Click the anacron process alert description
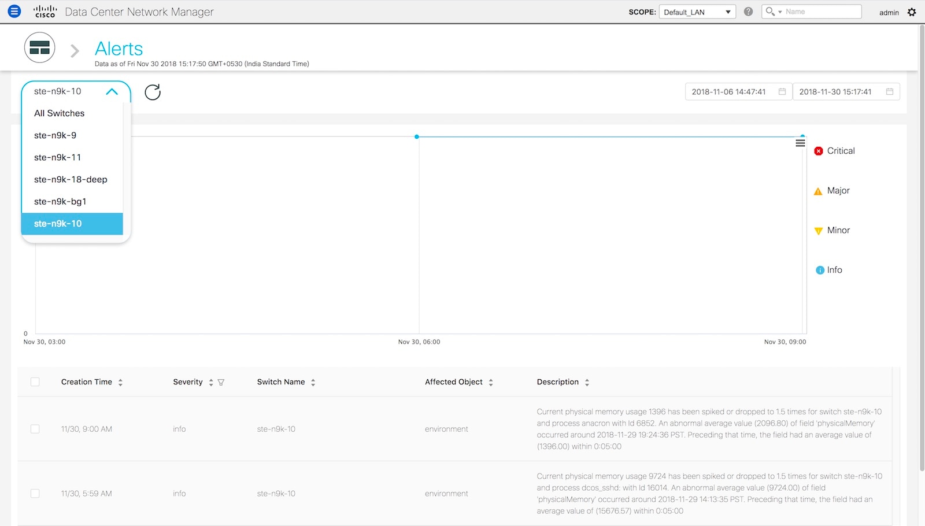Screen dimensions: 925x526 709,429
